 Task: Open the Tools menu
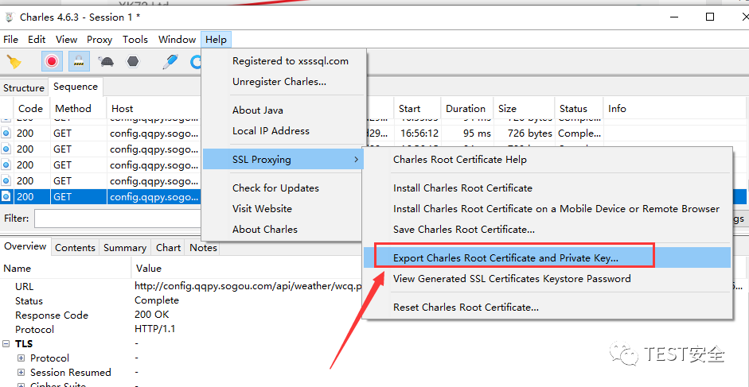coord(135,40)
